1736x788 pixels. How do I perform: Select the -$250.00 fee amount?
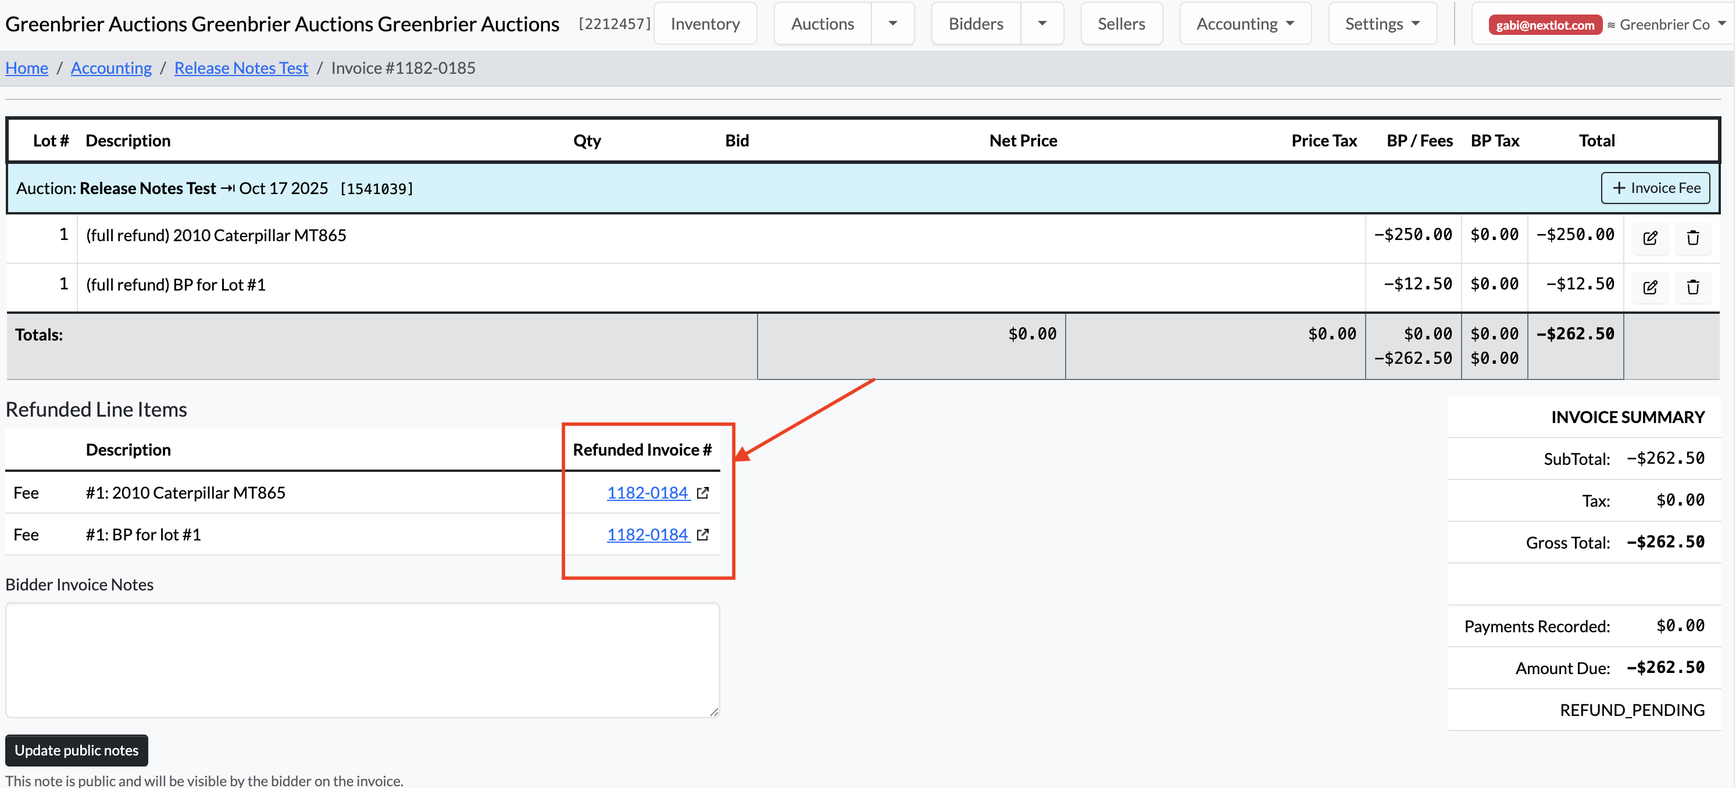coord(1413,234)
